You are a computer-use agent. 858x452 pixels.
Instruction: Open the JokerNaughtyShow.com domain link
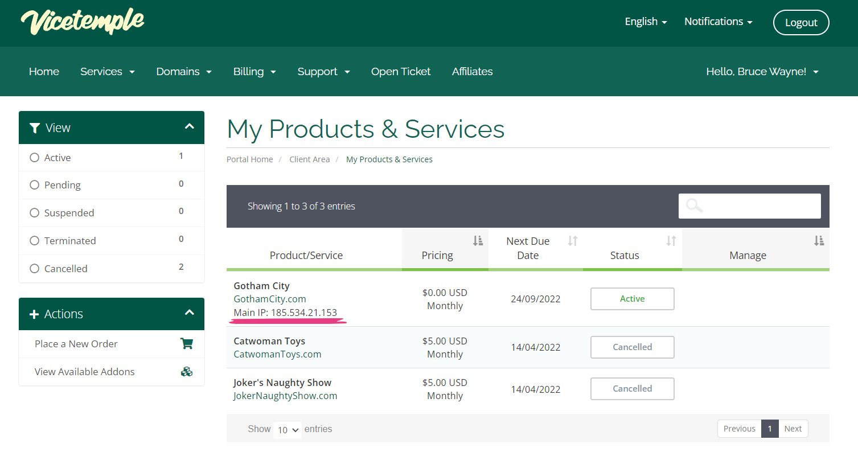click(285, 396)
